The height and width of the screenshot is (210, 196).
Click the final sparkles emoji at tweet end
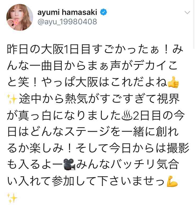[12, 198]
